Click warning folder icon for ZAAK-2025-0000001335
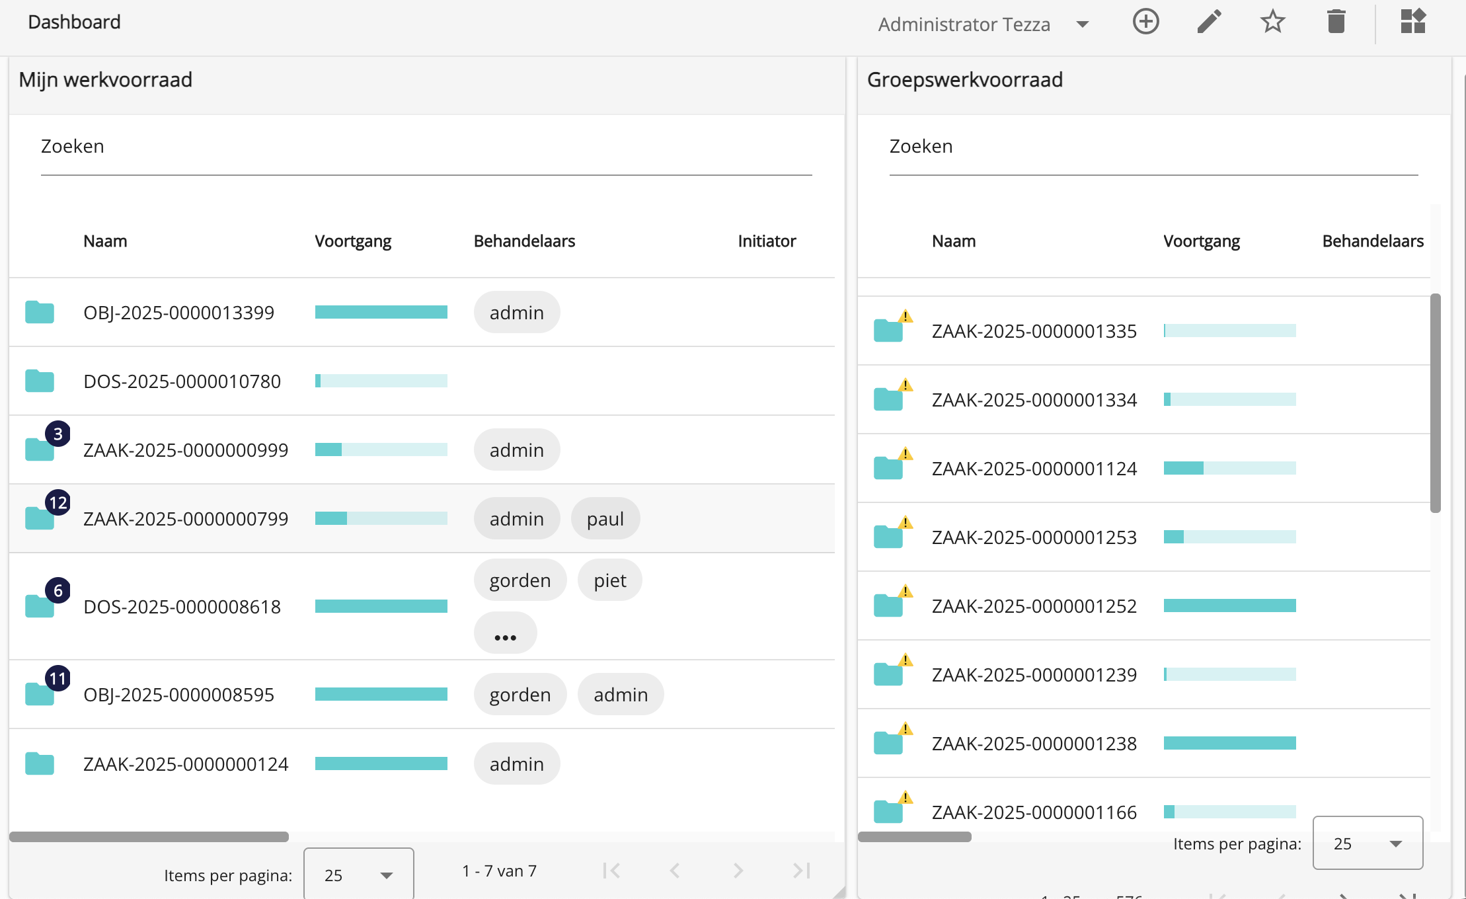Screen dimensions: 1466x899 [x=888, y=329]
